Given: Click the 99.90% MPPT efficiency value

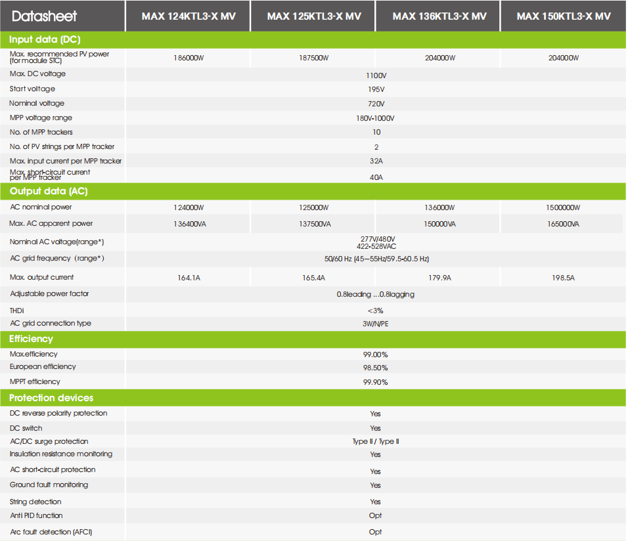Looking at the screenshot, I should 375,382.
